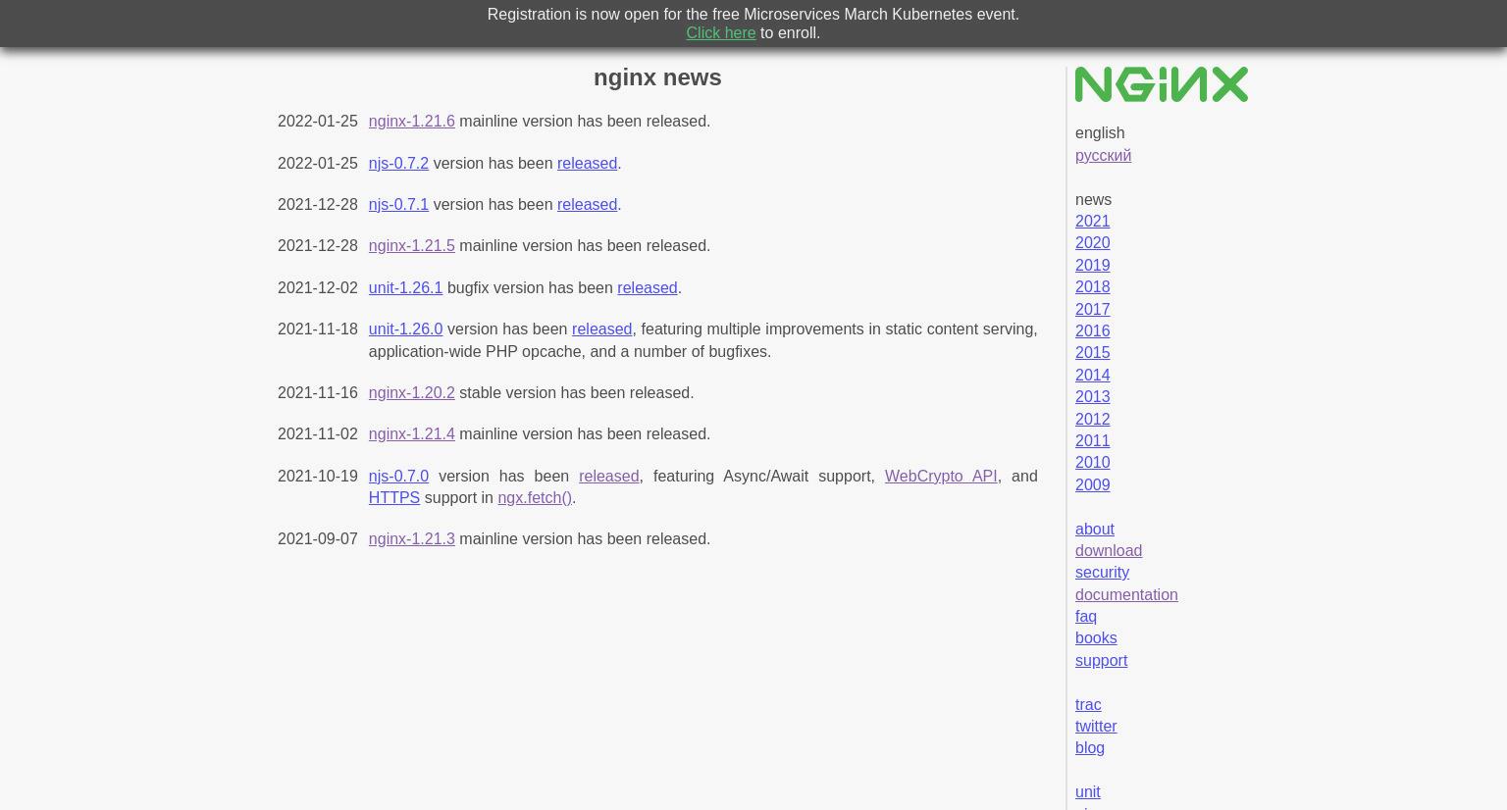Click 'released' link for njs-0.7.2
This screenshot has height=810, width=1507.
(x=587, y=163)
